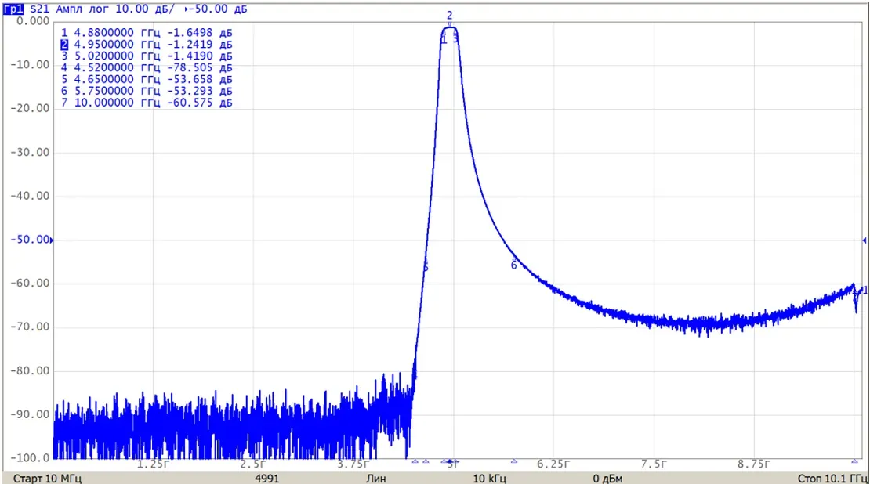
Task: Click marker 1 label on the passband
Action: 444,39
